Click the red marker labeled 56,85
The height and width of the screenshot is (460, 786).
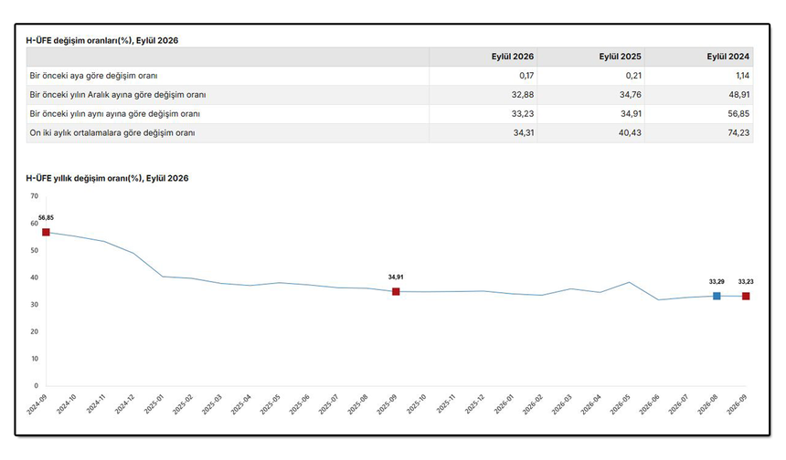click(46, 232)
